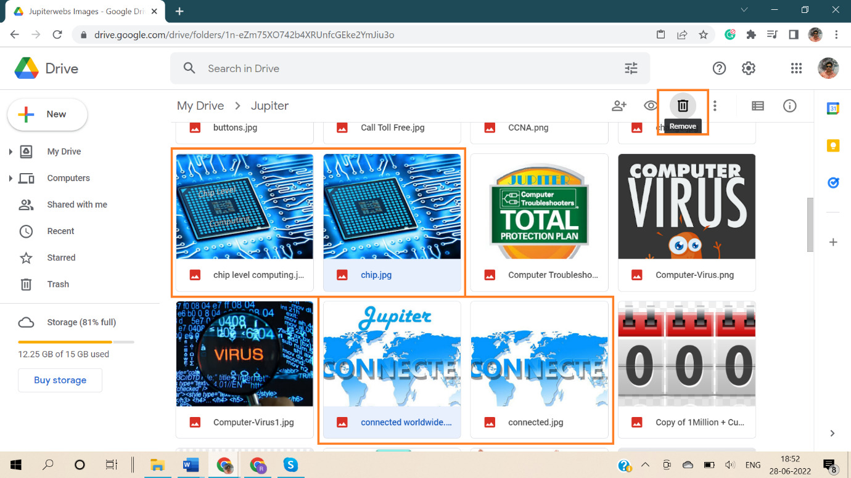Show hidden system tray icons
The width and height of the screenshot is (851, 478).
[x=645, y=464]
